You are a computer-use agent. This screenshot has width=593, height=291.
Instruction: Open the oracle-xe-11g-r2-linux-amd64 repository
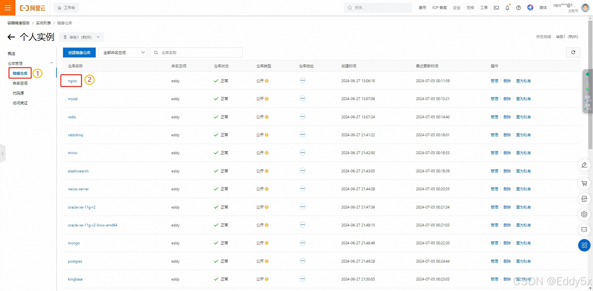[93, 225]
